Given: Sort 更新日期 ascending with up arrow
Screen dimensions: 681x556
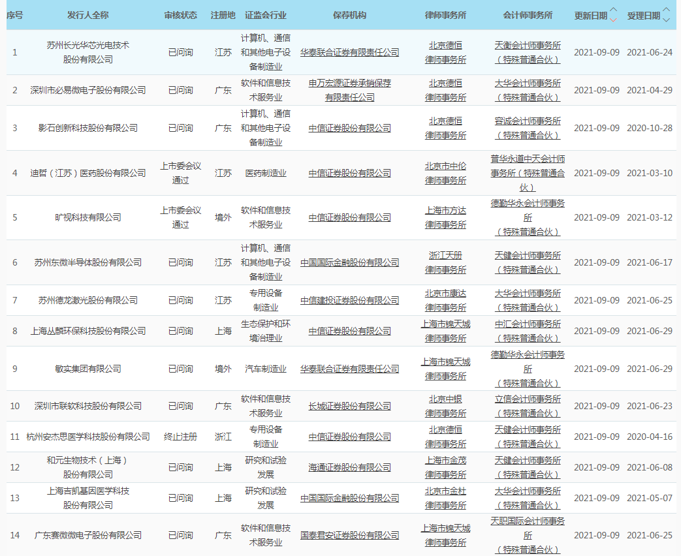Looking at the screenshot, I should (612, 10).
